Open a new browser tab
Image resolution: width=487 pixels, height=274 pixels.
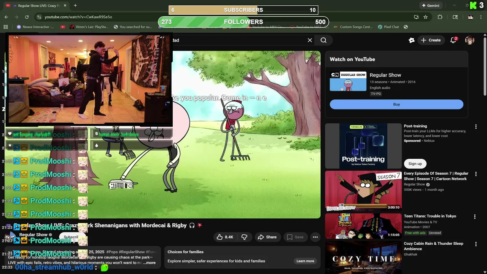pos(75,5)
